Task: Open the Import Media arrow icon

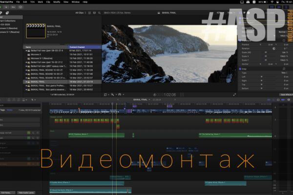Action: pos(6,7)
